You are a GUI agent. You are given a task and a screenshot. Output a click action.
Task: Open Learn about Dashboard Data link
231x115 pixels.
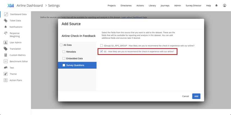pyautogui.click(x=134, y=17)
